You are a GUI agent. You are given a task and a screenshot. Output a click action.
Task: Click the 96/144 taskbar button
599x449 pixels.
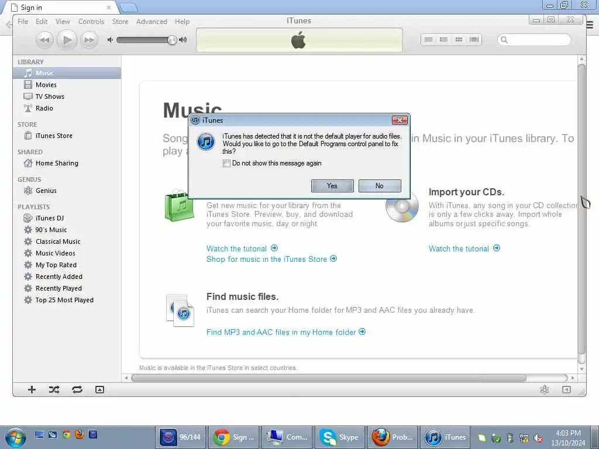point(181,437)
